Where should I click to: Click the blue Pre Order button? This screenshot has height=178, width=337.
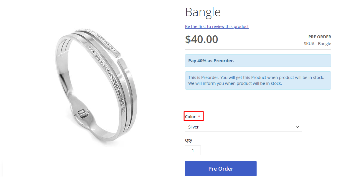221,169
